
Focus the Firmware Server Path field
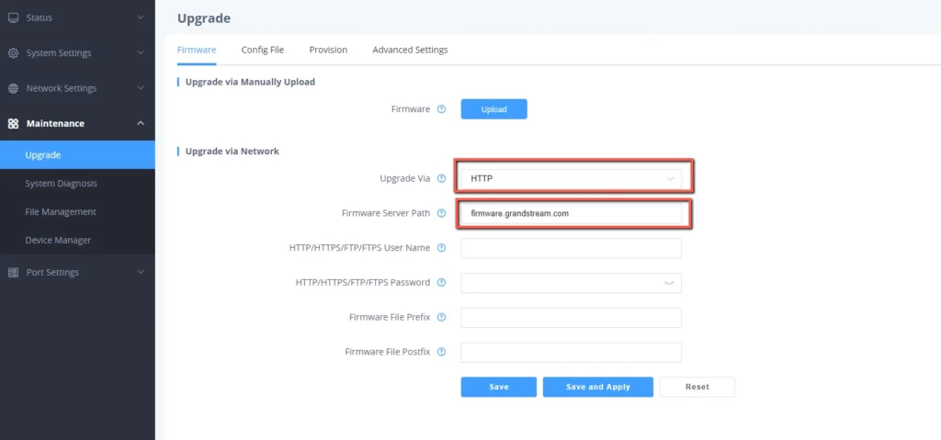[571, 213]
